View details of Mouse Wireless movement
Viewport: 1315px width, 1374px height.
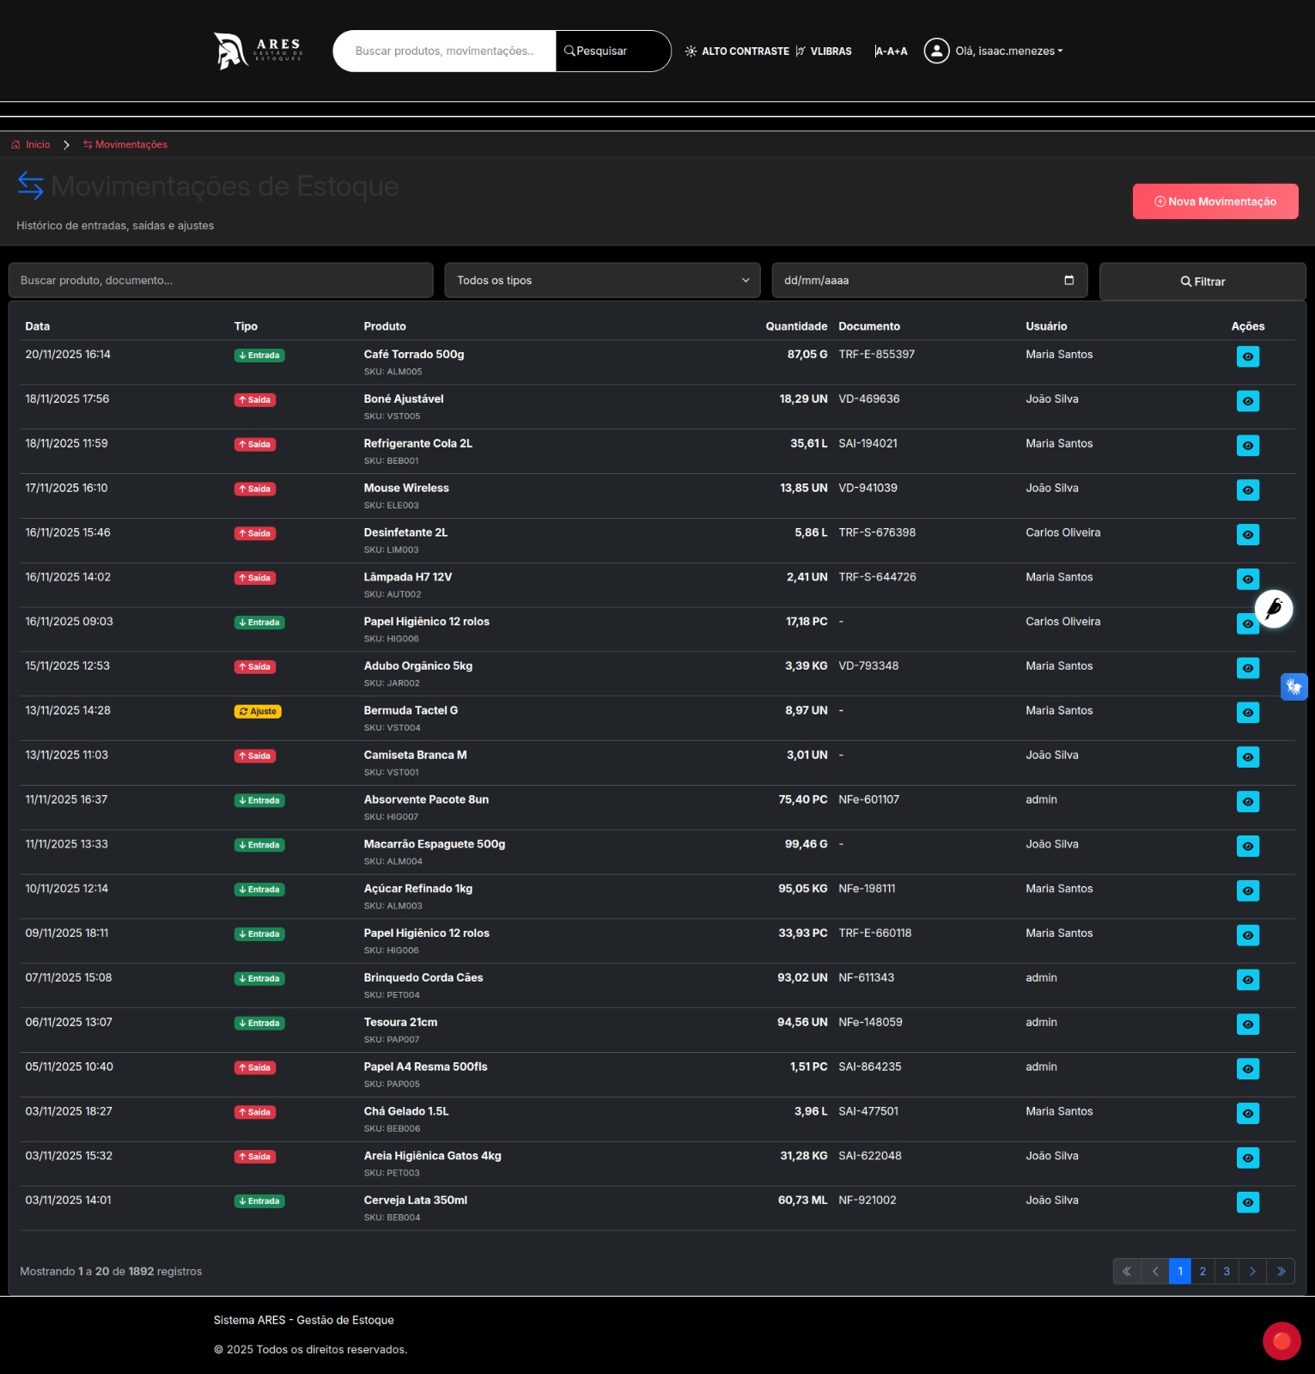pos(1248,490)
